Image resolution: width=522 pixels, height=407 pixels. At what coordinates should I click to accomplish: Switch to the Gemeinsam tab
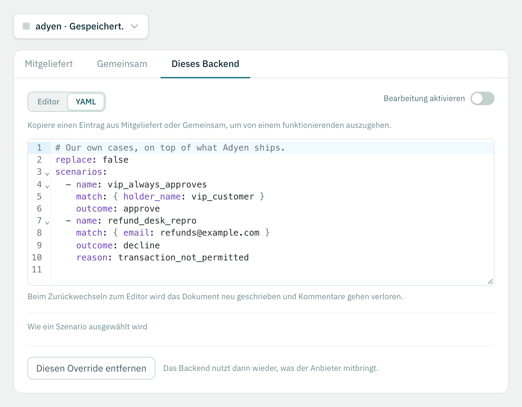(x=122, y=64)
